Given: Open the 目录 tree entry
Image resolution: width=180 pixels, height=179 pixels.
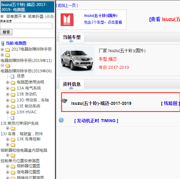Looking at the screenshot, I should pyautogui.click(x=21, y=76).
